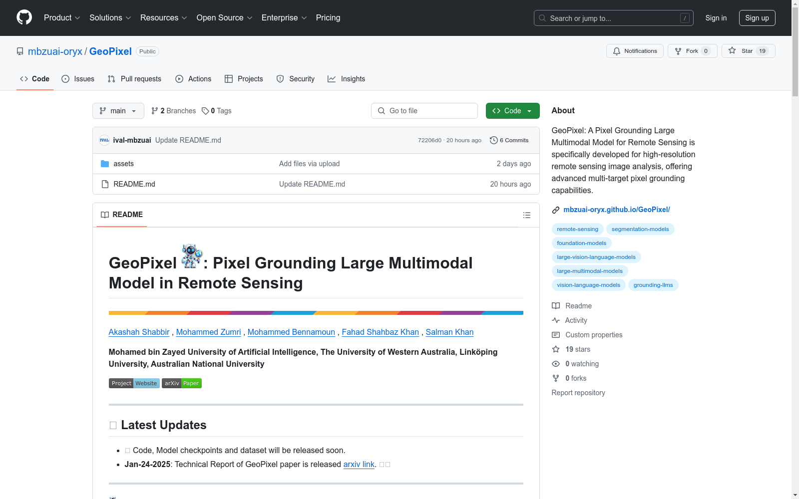Screen dimensions: 799x499
Task: Click the ival-mbzuai avatar image
Action: coord(104,140)
